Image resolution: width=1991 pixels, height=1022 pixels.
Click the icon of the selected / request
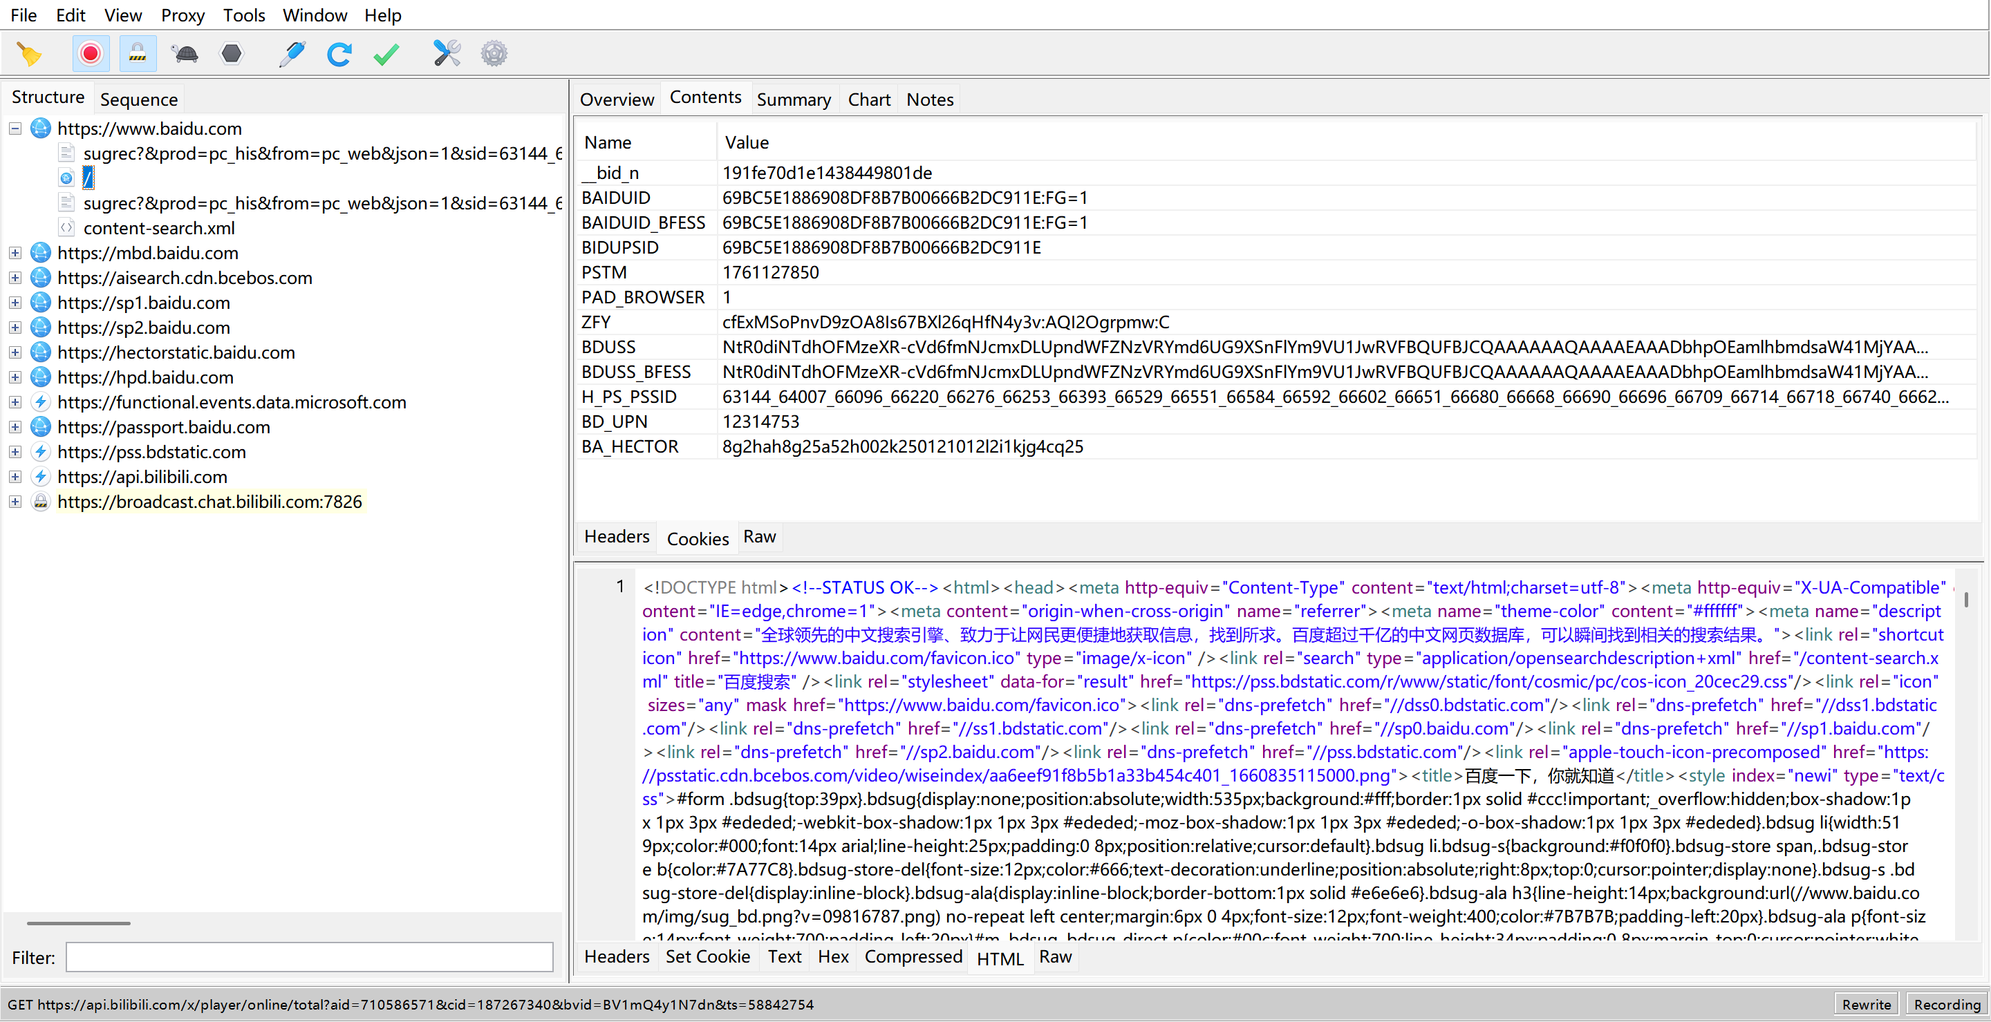pos(67,178)
